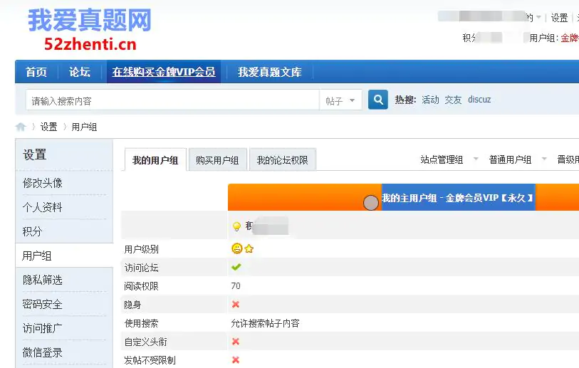Switch to the 购买用户组 tab
The width and height of the screenshot is (579, 368).
tap(217, 160)
